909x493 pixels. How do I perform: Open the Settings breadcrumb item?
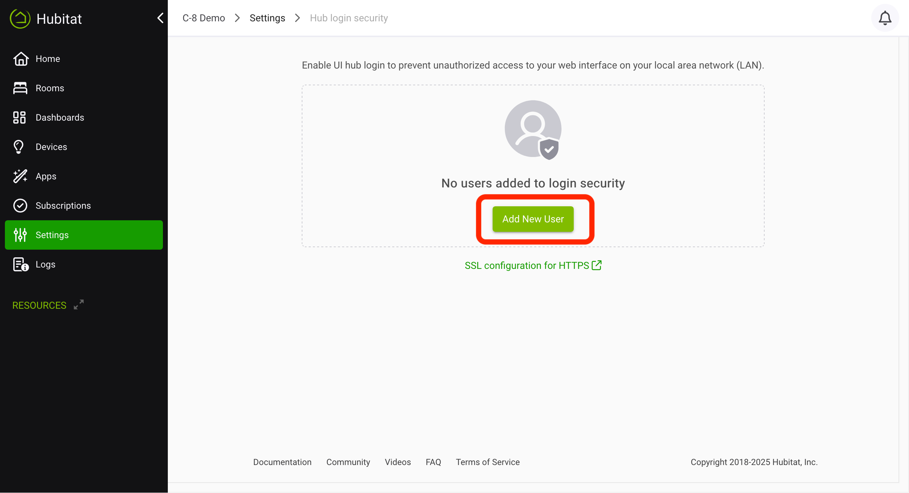(x=267, y=17)
